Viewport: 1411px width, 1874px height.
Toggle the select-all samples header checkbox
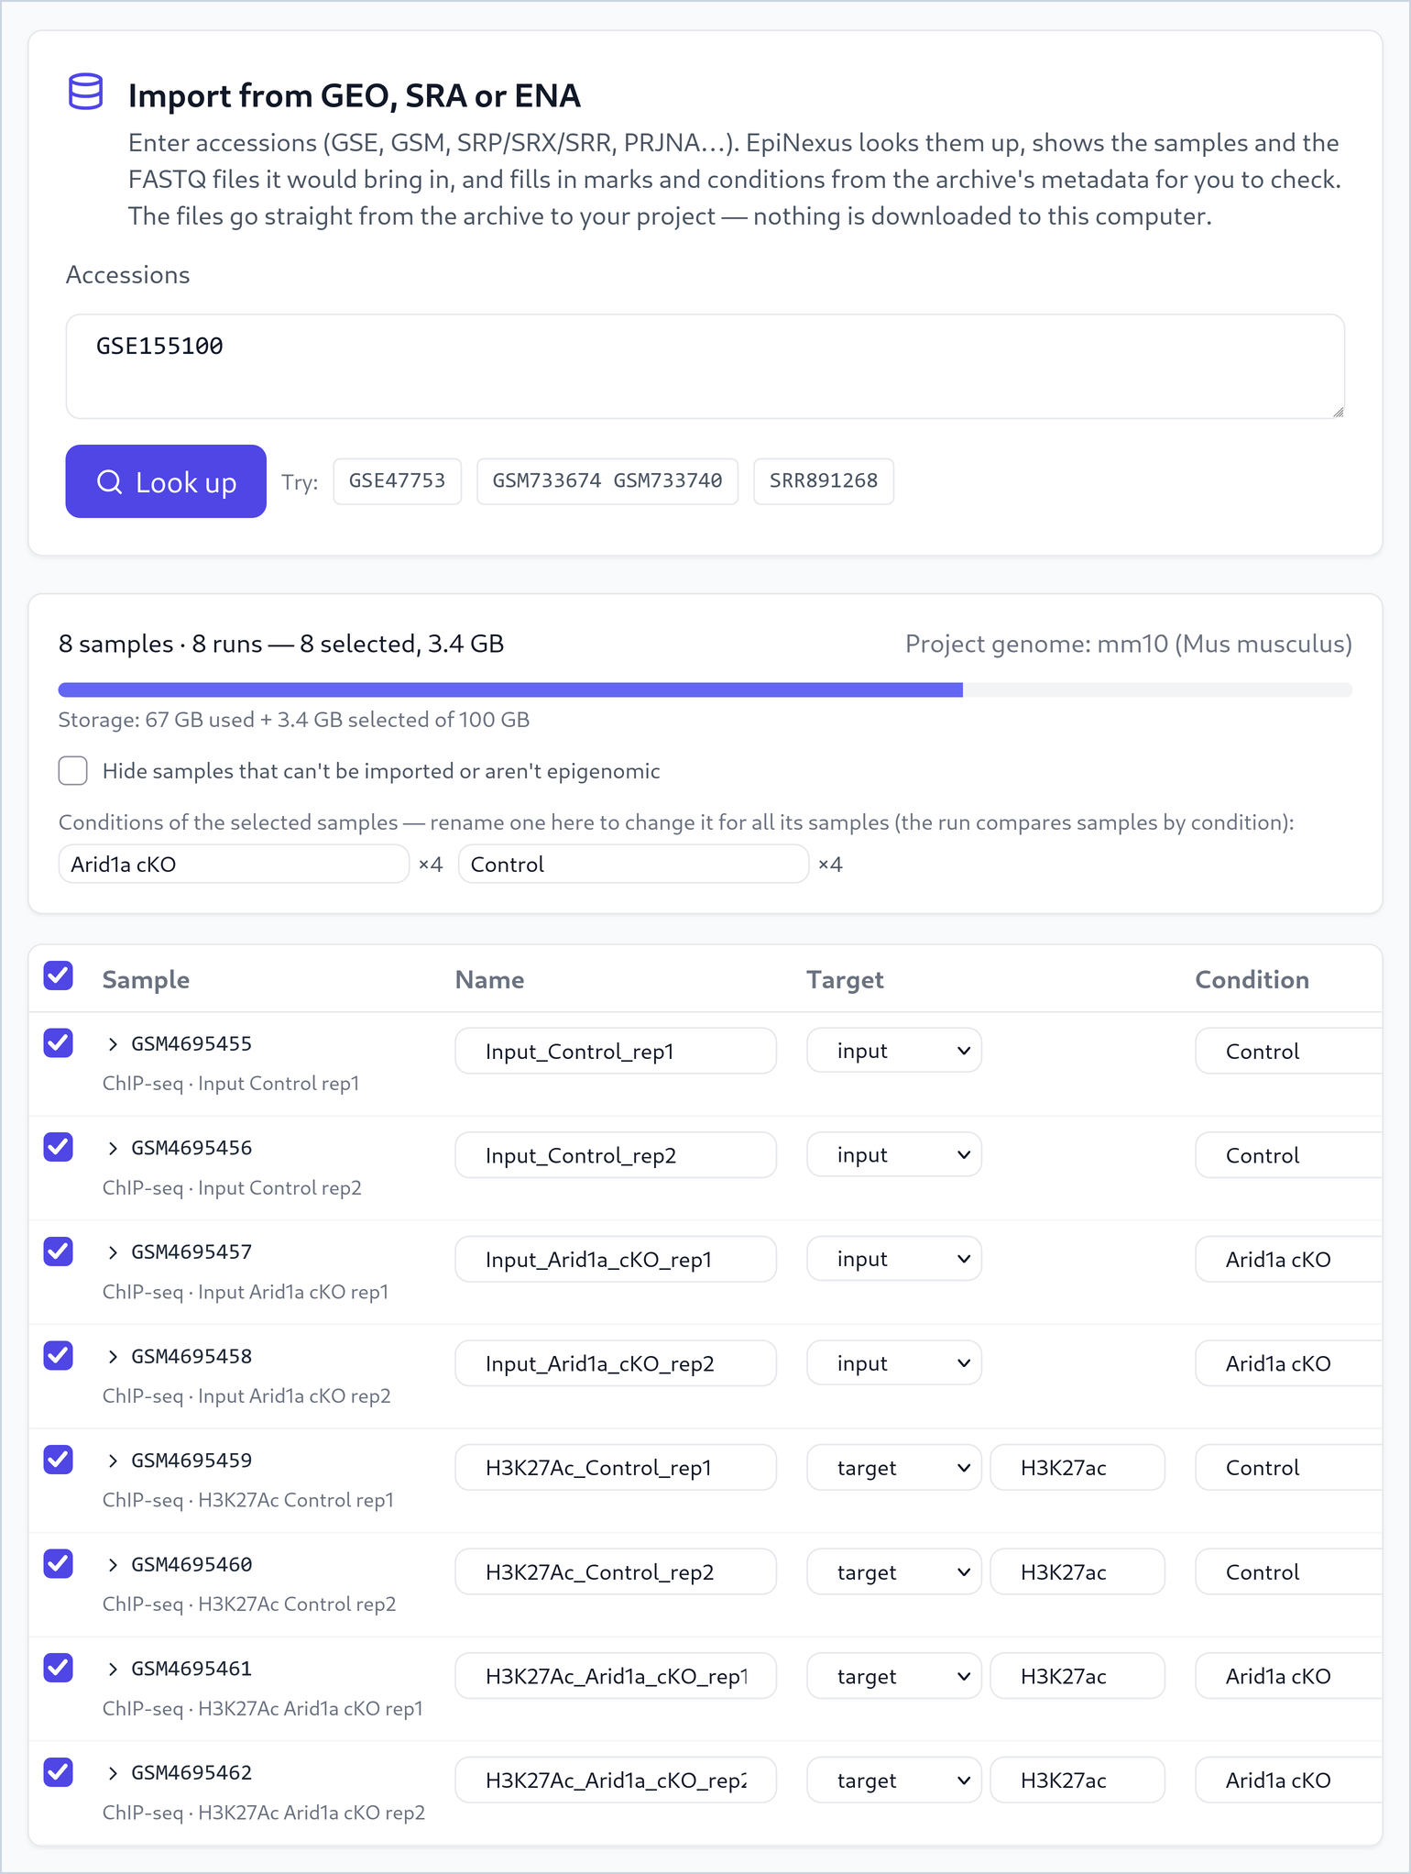click(59, 976)
